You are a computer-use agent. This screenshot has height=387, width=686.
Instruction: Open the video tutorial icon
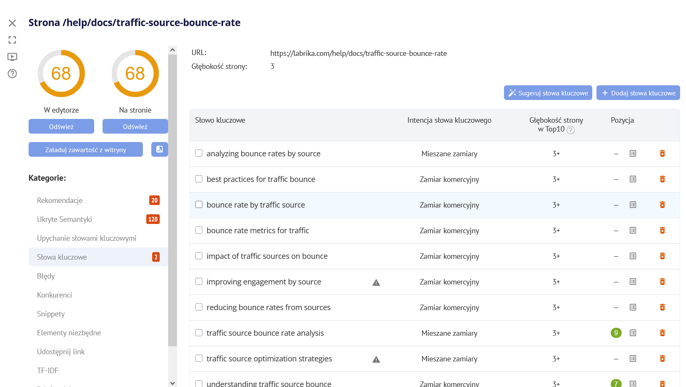tap(12, 57)
